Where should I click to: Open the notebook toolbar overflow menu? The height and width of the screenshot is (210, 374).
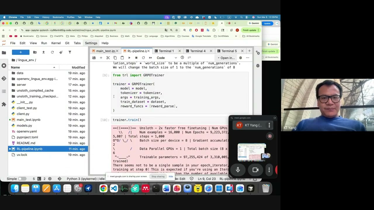[247, 58]
